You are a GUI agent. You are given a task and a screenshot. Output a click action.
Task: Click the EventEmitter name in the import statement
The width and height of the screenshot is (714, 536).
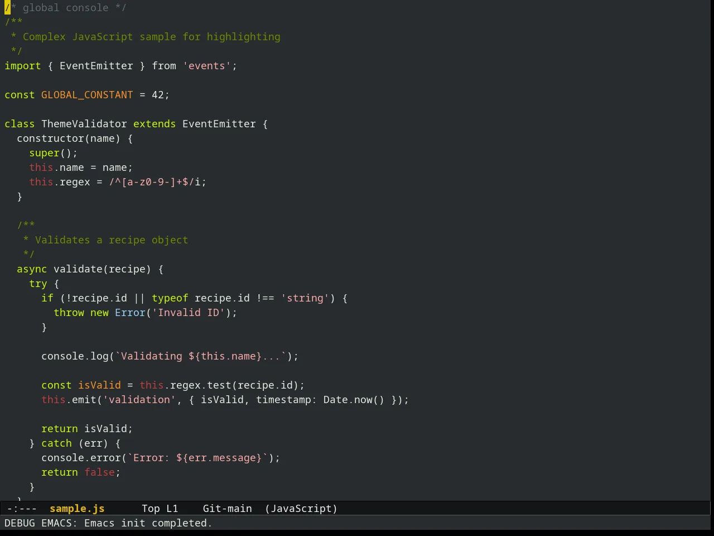click(x=97, y=66)
